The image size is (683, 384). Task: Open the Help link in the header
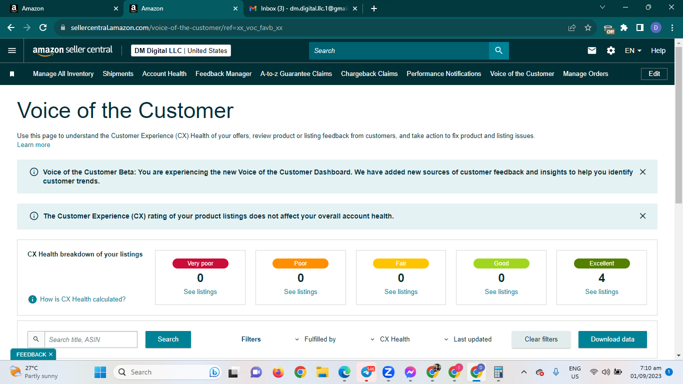click(x=658, y=50)
